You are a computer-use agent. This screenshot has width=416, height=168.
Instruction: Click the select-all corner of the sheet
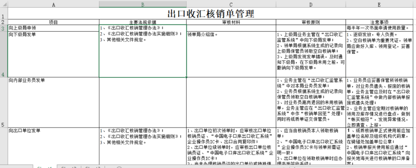click(4, 4)
